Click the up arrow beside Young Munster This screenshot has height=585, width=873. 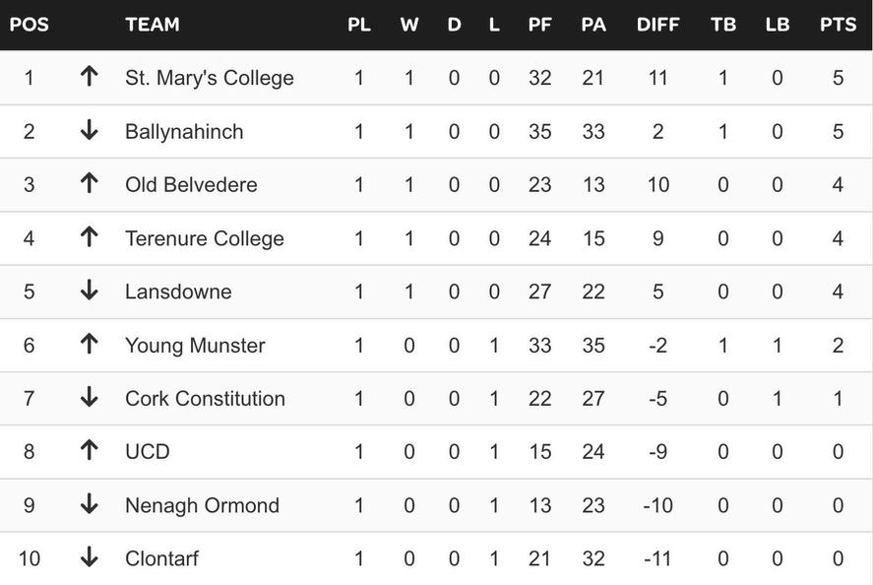[89, 345]
